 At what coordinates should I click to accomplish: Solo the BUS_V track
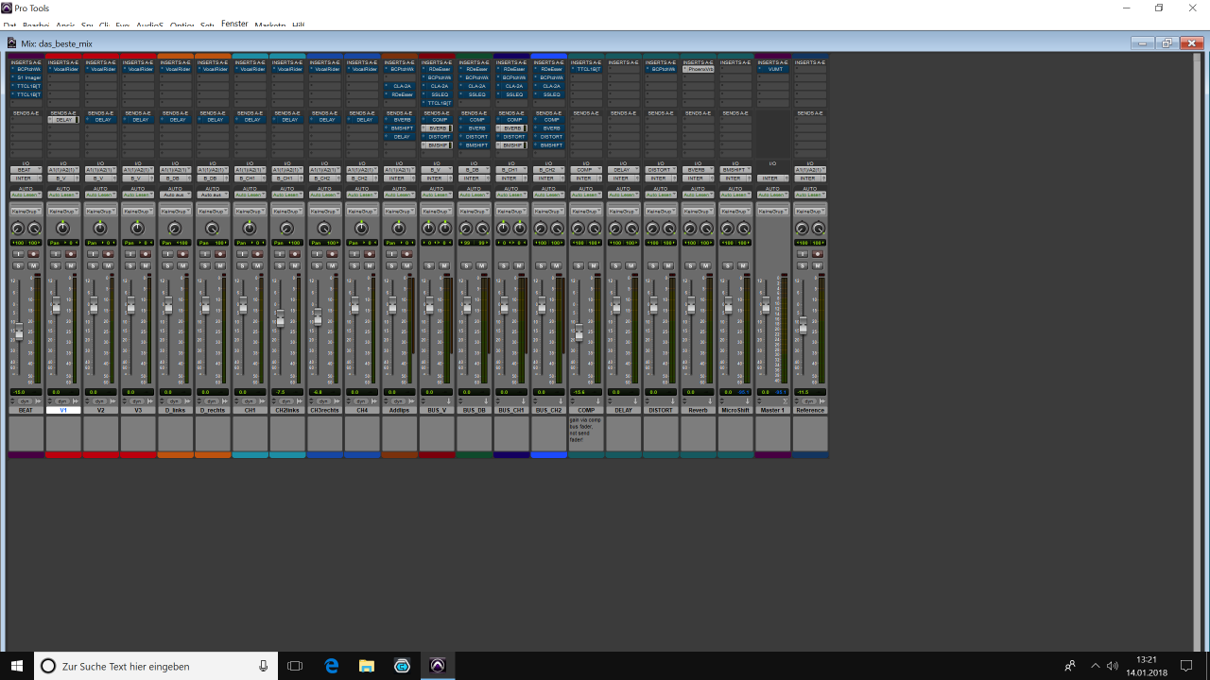pos(429,265)
